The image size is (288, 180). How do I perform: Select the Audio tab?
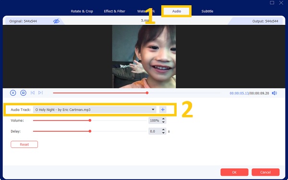pyautogui.click(x=177, y=11)
